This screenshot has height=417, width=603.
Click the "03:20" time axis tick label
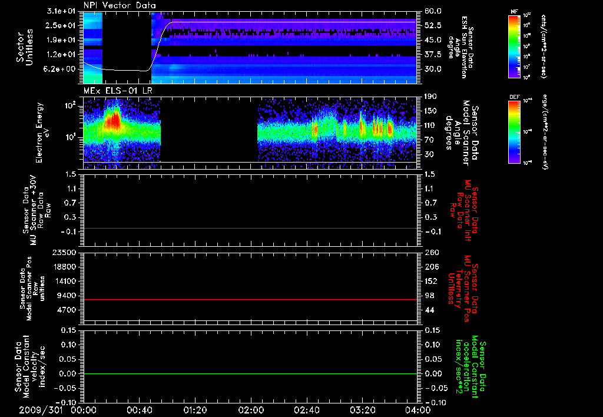362,410
